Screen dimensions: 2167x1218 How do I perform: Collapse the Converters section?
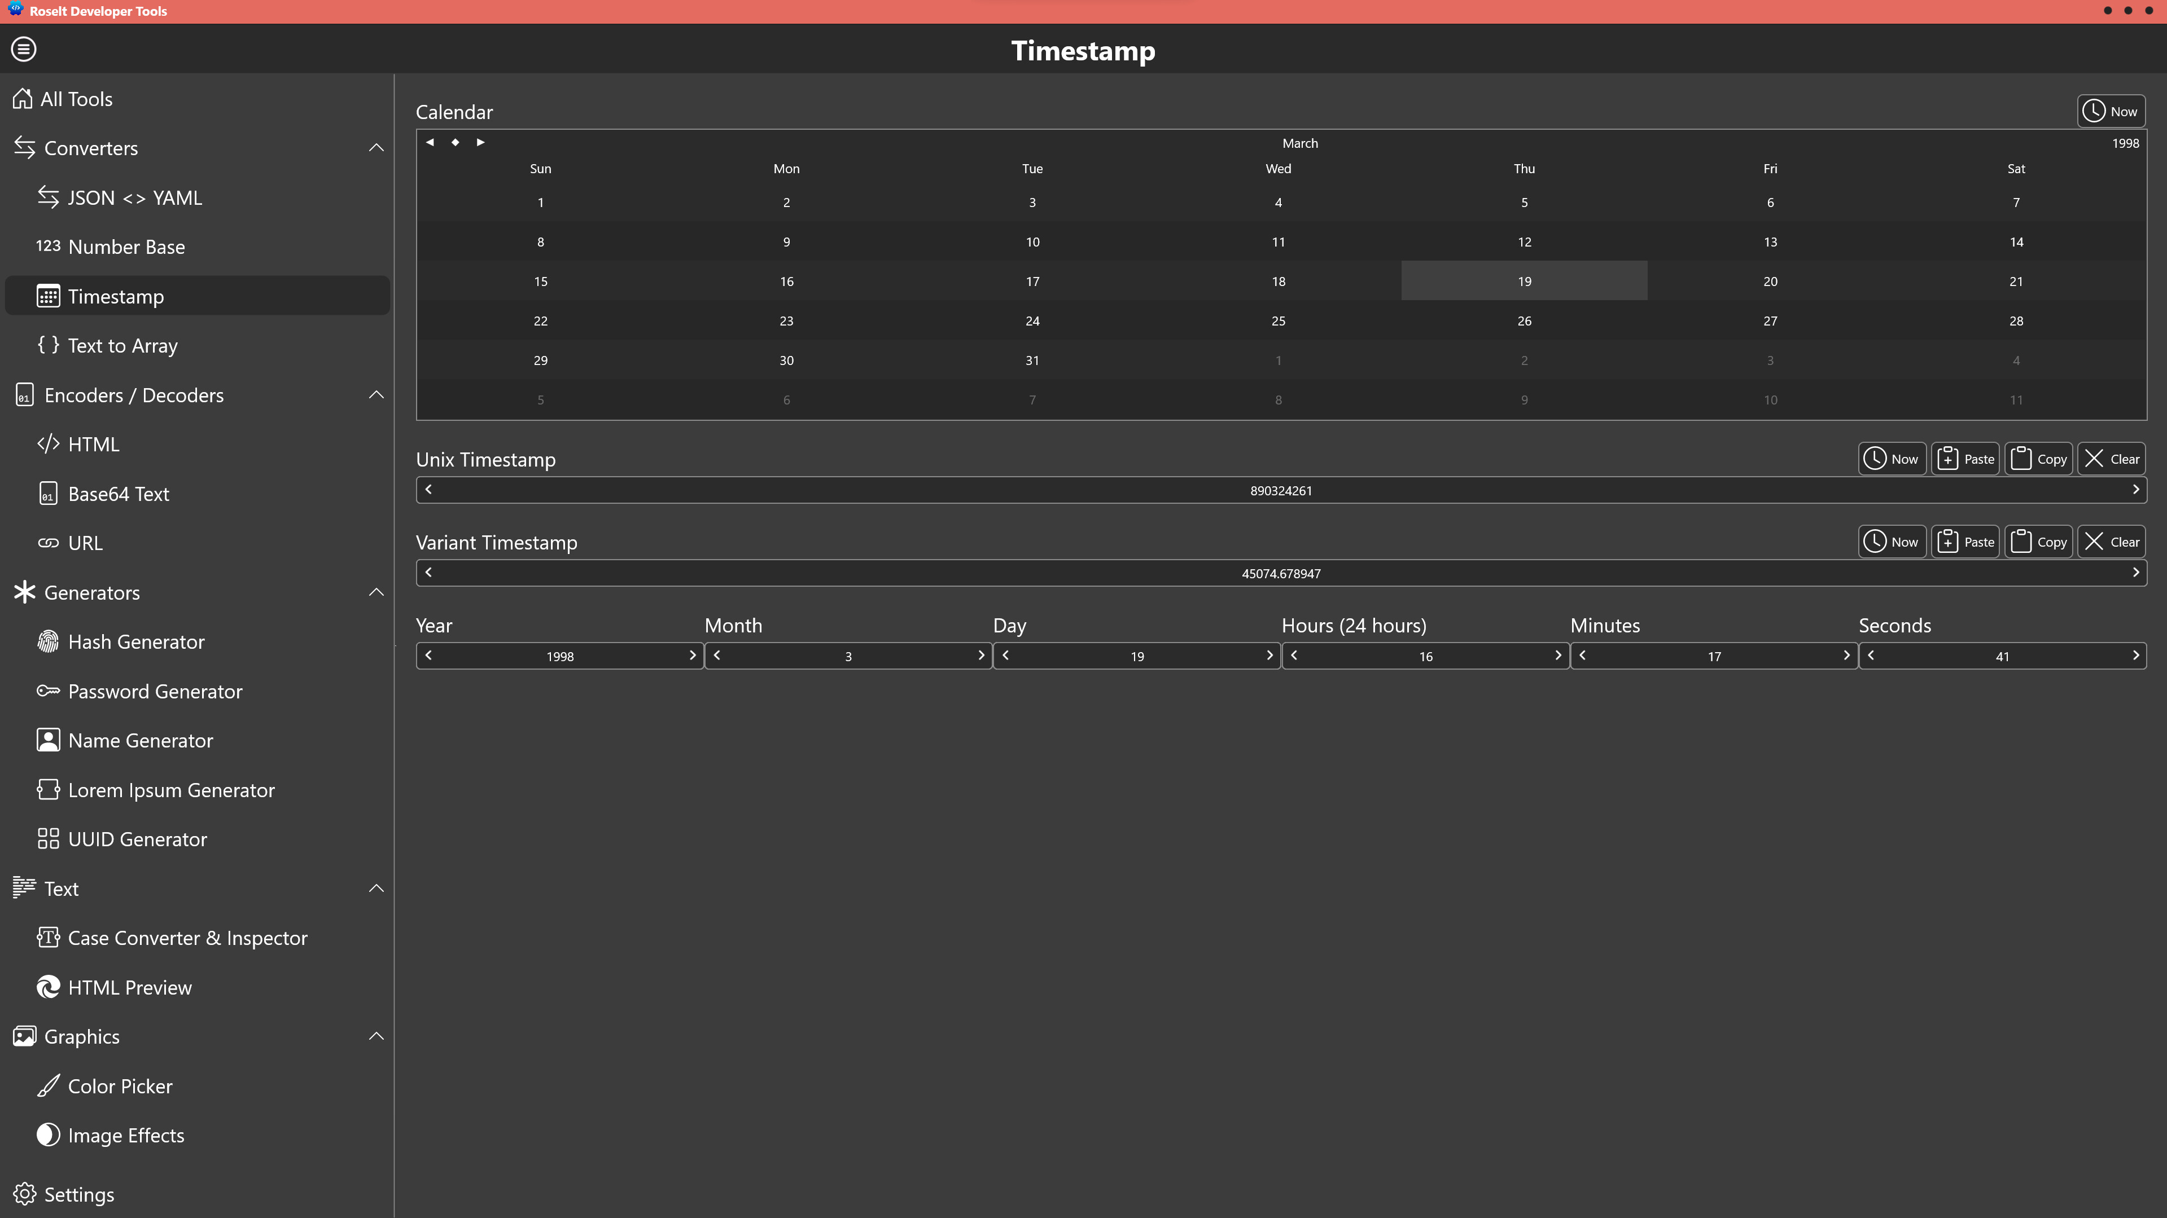[376, 147]
